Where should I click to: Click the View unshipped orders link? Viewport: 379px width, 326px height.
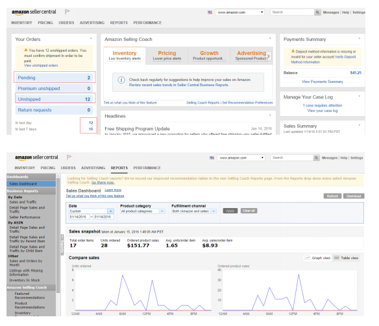coord(41,65)
